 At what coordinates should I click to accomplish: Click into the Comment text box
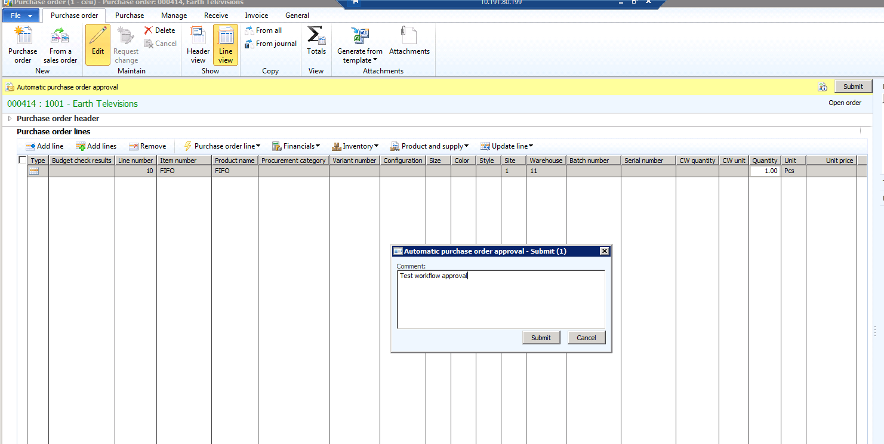500,299
